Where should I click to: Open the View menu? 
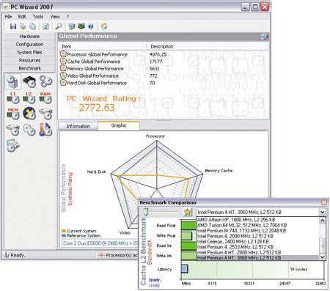55,17
